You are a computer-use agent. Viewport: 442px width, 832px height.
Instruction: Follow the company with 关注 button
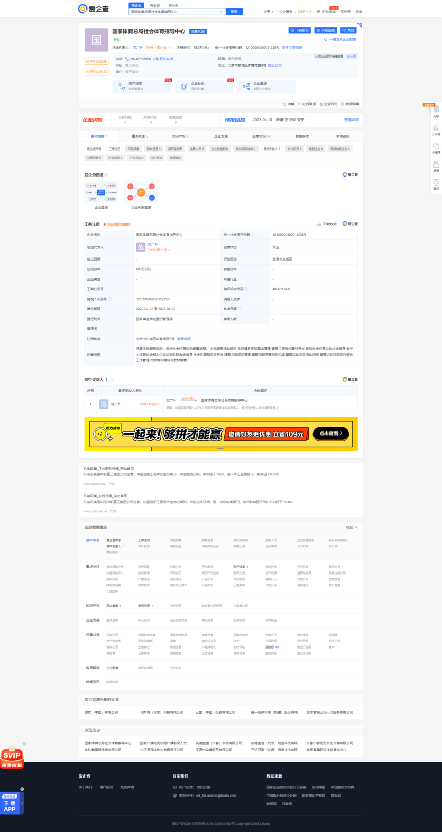[348, 30]
